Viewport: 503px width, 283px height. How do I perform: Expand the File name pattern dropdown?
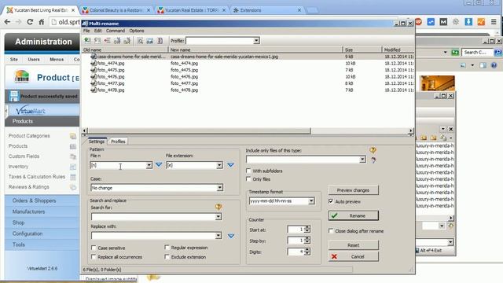point(149,165)
